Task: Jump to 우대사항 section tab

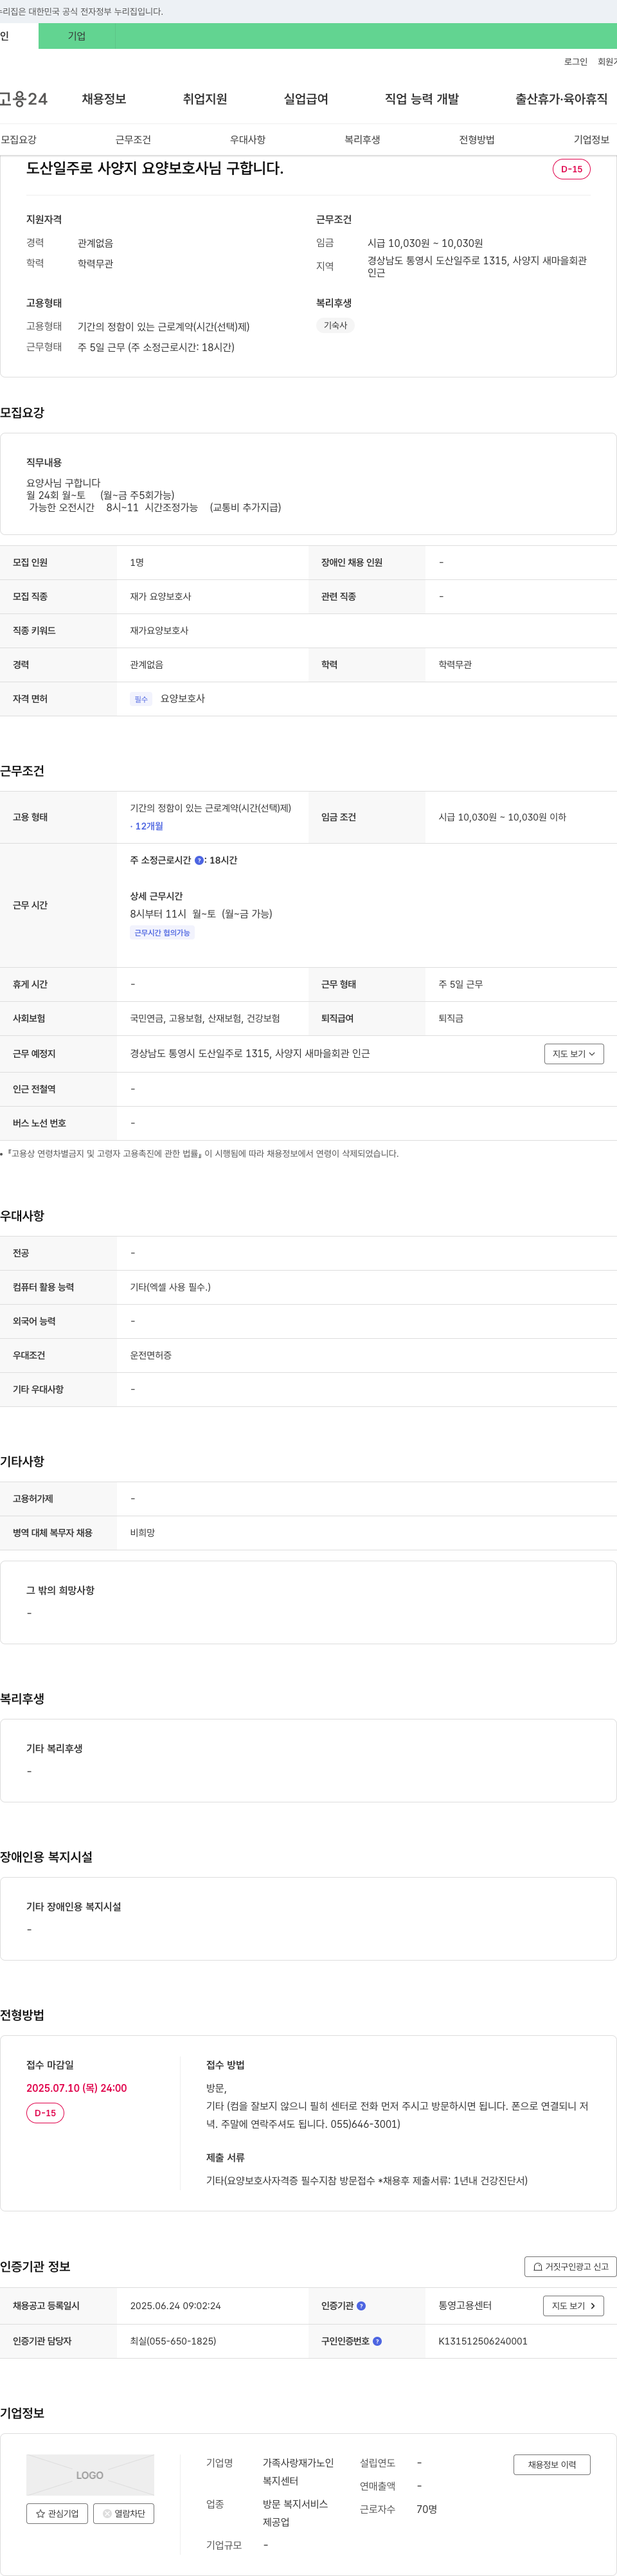Action: pyautogui.click(x=248, y=140)
